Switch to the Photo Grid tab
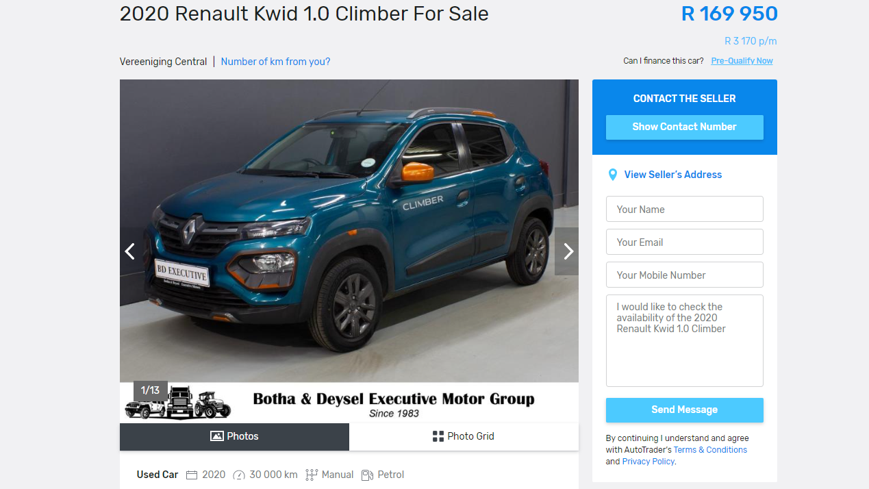This screenshot has height=489, width=869. [464, 436]
